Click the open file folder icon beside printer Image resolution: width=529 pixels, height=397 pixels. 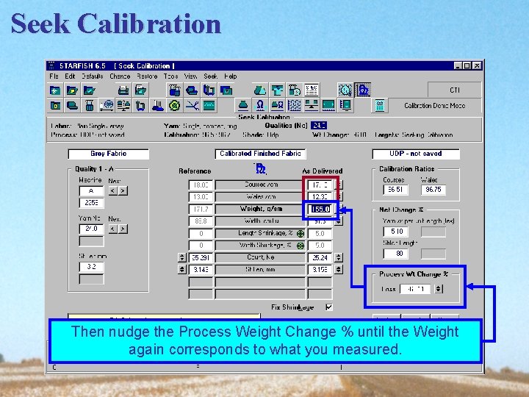coord(140,90)
